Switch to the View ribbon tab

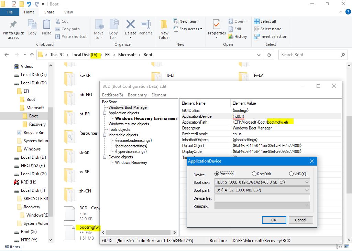coord(68,12)
